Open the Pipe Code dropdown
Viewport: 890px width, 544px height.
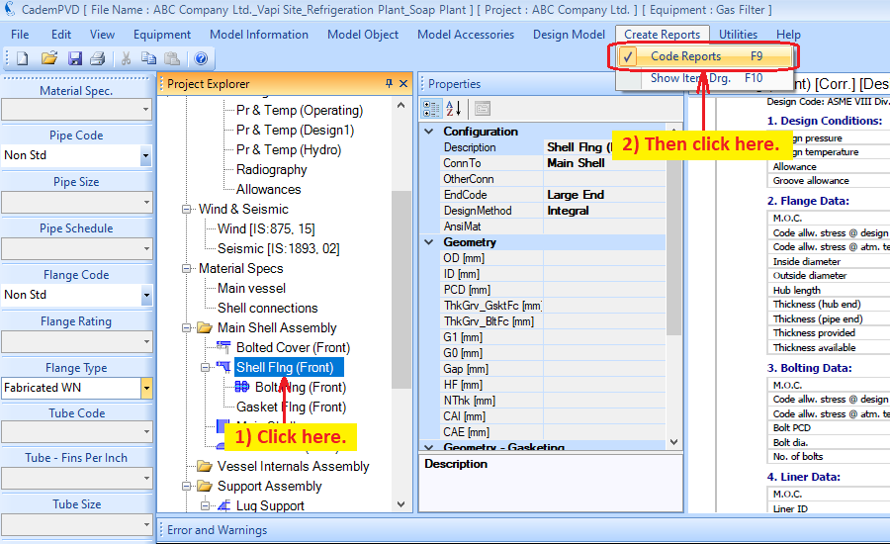coord(146,155)
